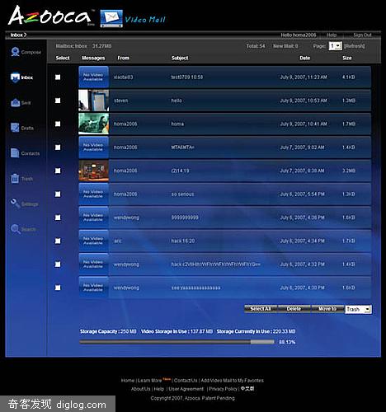
Task: Open the Settings wrench icon
Action: point(15,204)
